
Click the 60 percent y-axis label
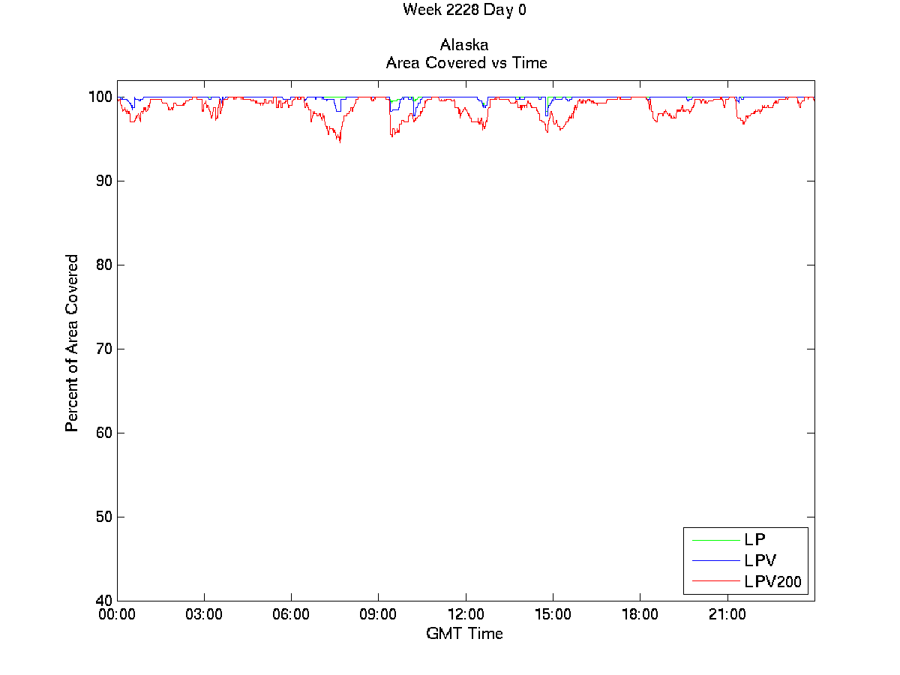(x=104, y=433)
